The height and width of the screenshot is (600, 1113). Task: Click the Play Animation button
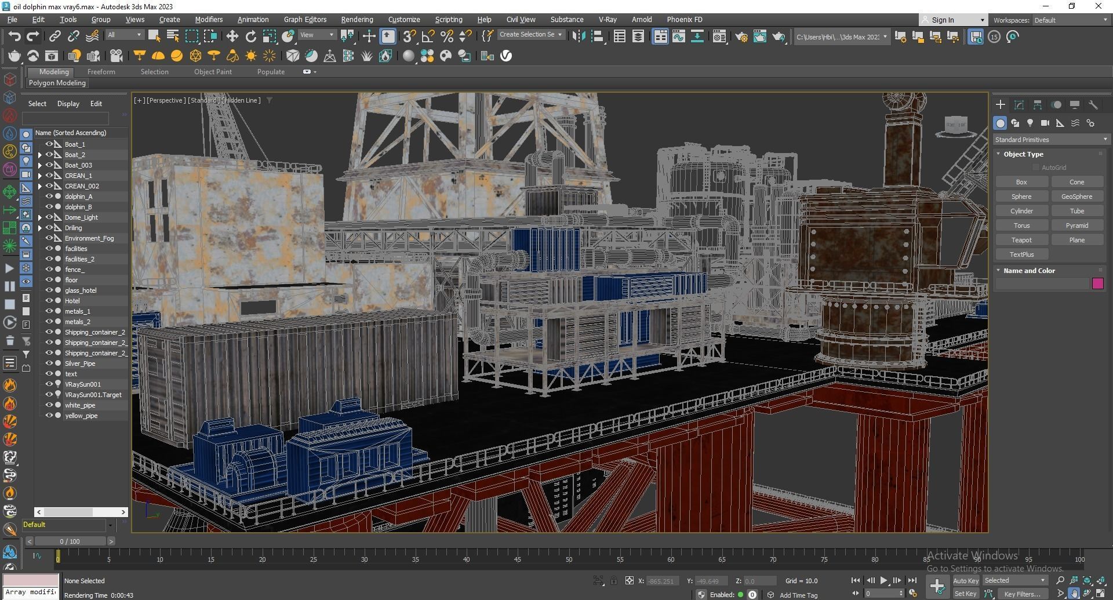pos(883,580)
